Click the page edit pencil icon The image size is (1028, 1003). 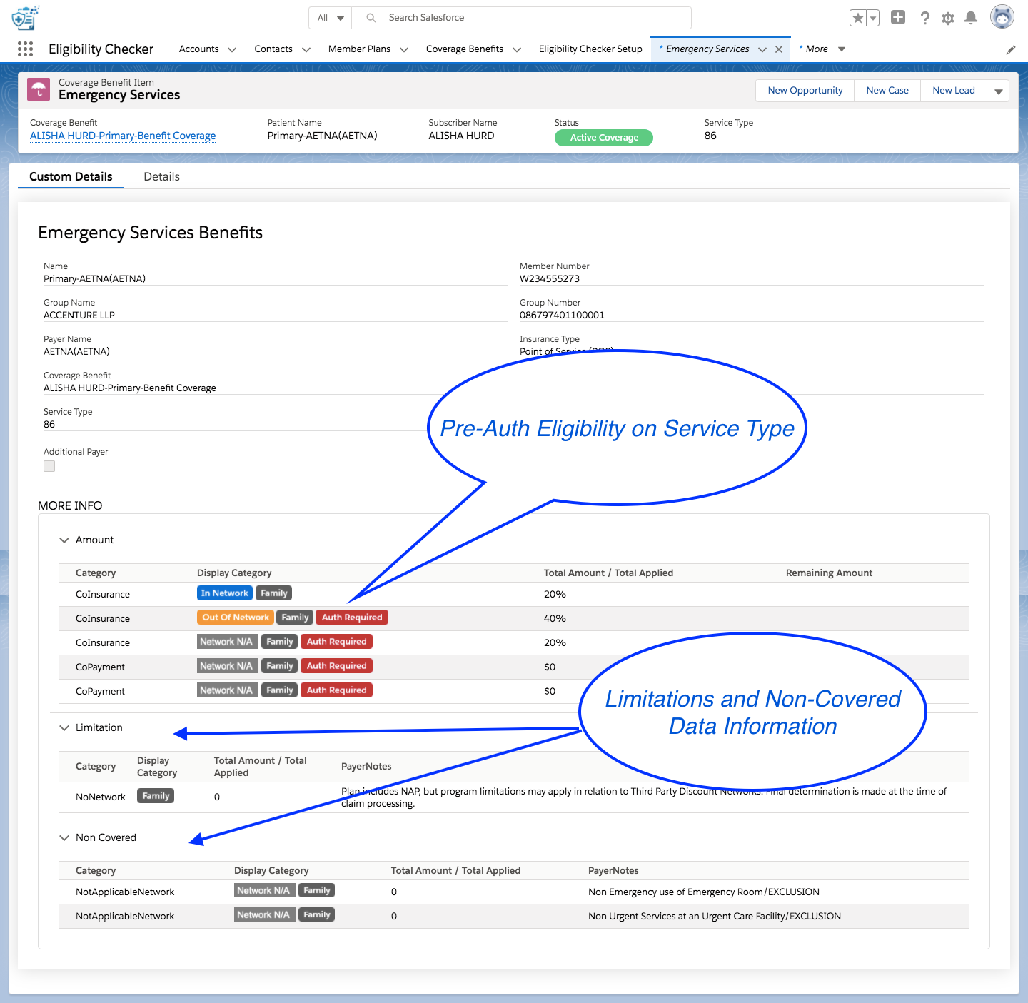pos(1010,49)
